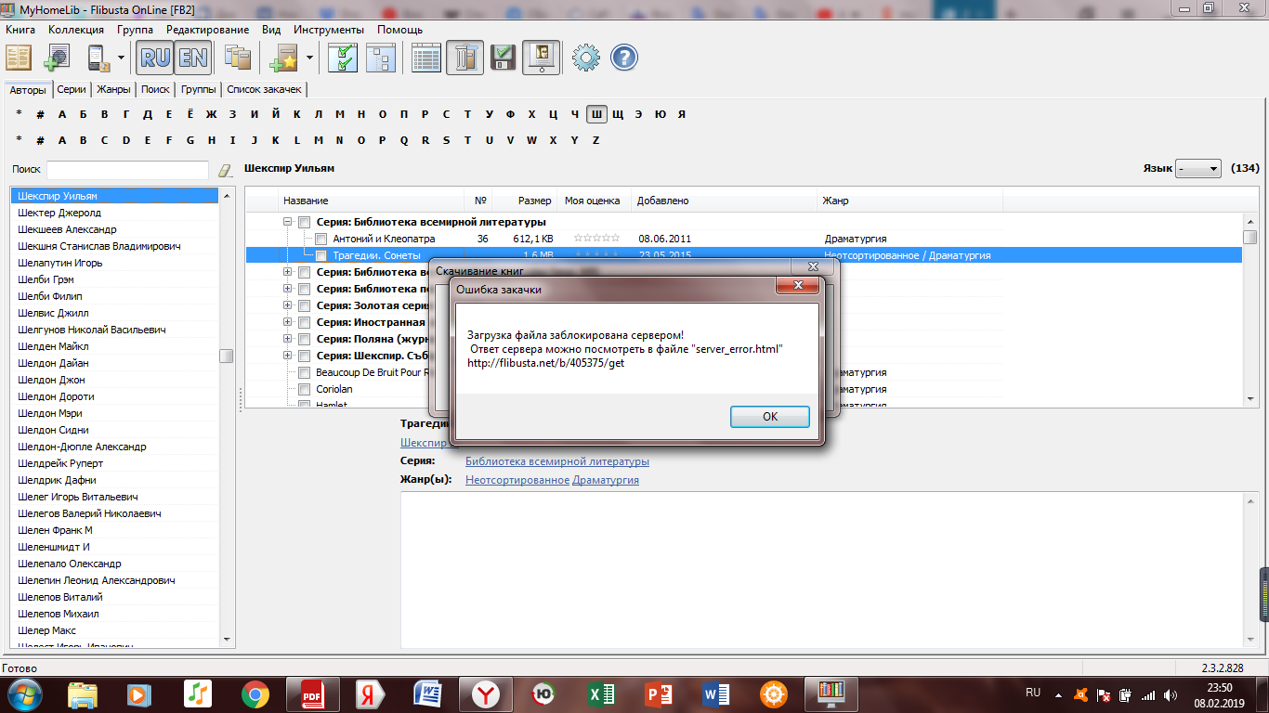This screenshot has height=713, width=1269.
Task: Click the copy books toolbar icon
Action: (239, 58)
